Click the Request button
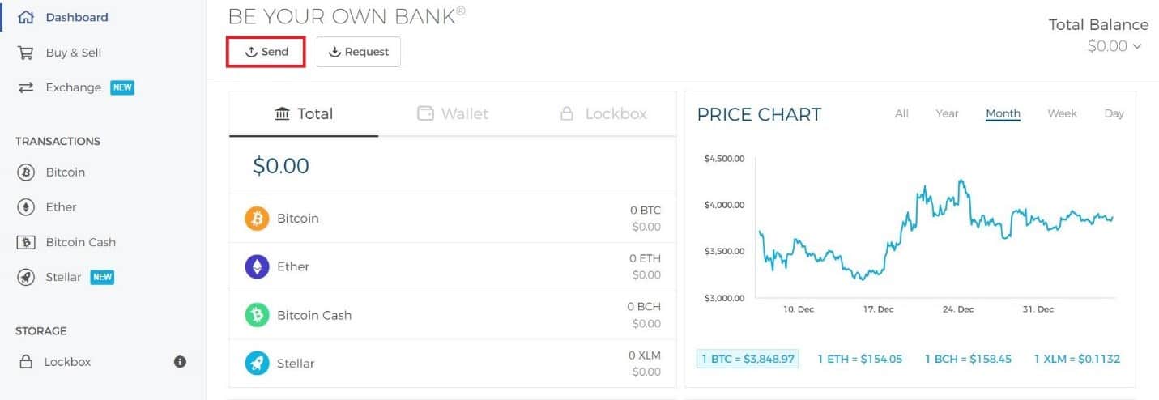Screen dimensions: 1159x400 [x=359, y=52]
